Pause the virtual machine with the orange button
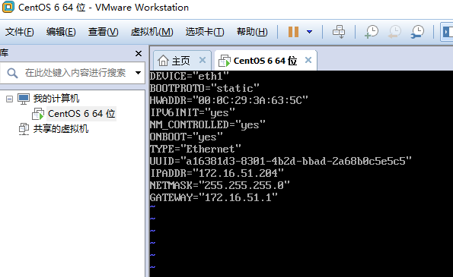The height and width of the screenshot is (277, 453). [293, 32]
